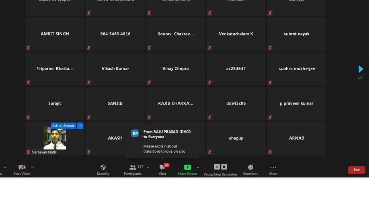Click muted mic icon on subhro mukherjee tile

pyautogui.click(x=270, y=82)
